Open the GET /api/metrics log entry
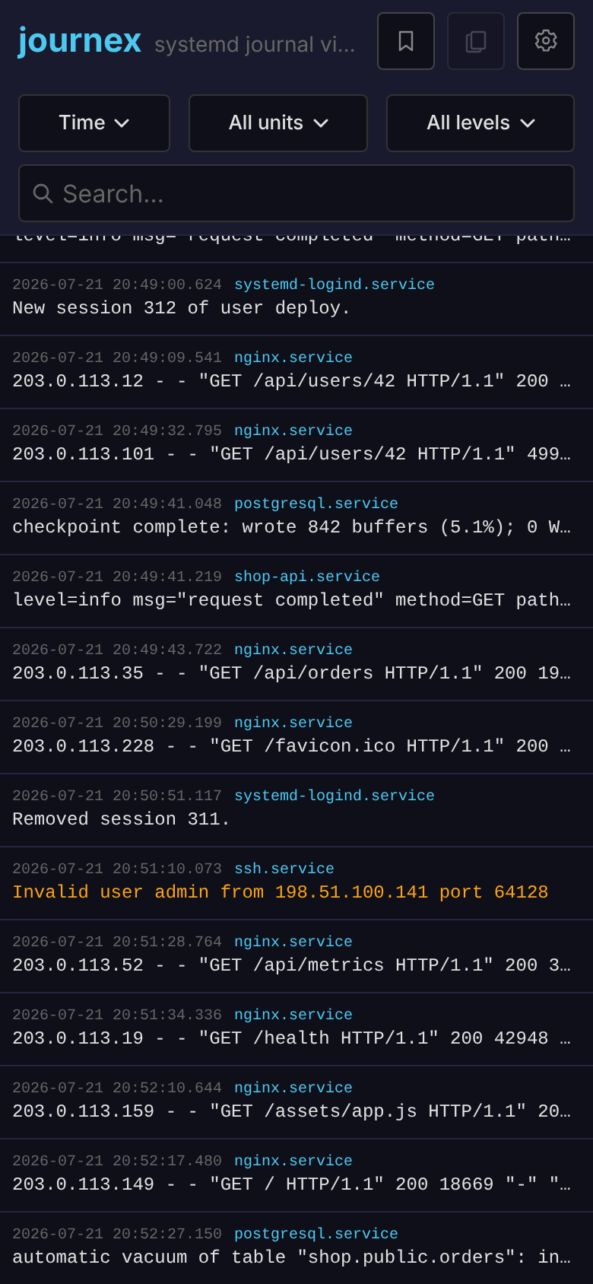This screenshot has width=593, height=1284. click(x=296, y=957)
